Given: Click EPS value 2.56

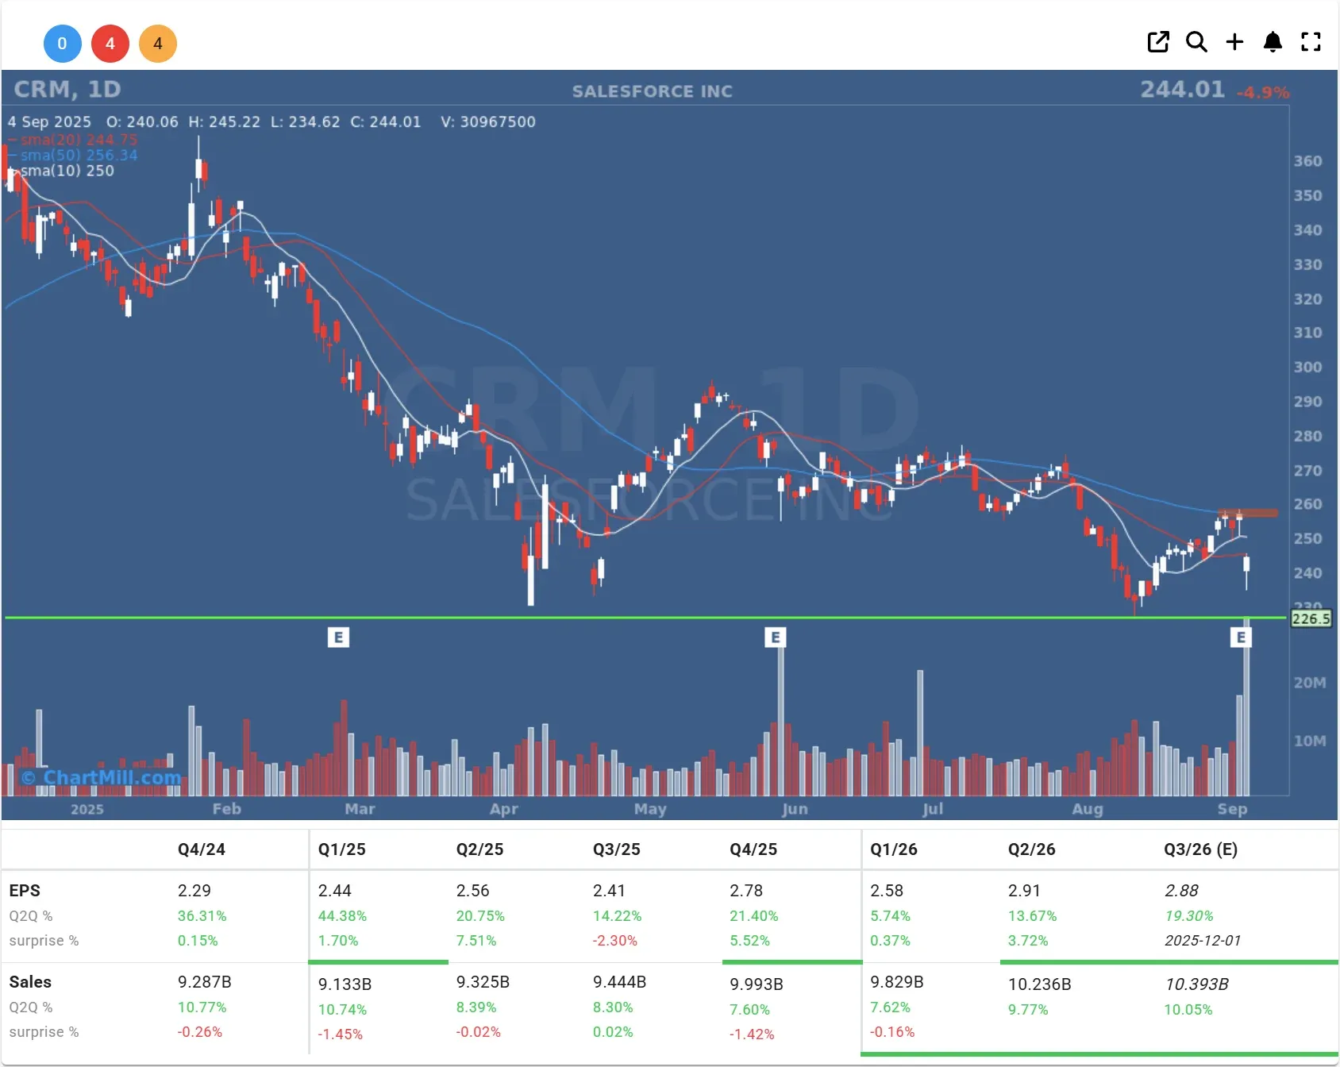Looking at the screenshot, I should tap(473, 891).
